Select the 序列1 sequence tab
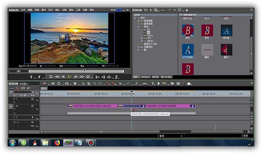 [x=44, y=88]
